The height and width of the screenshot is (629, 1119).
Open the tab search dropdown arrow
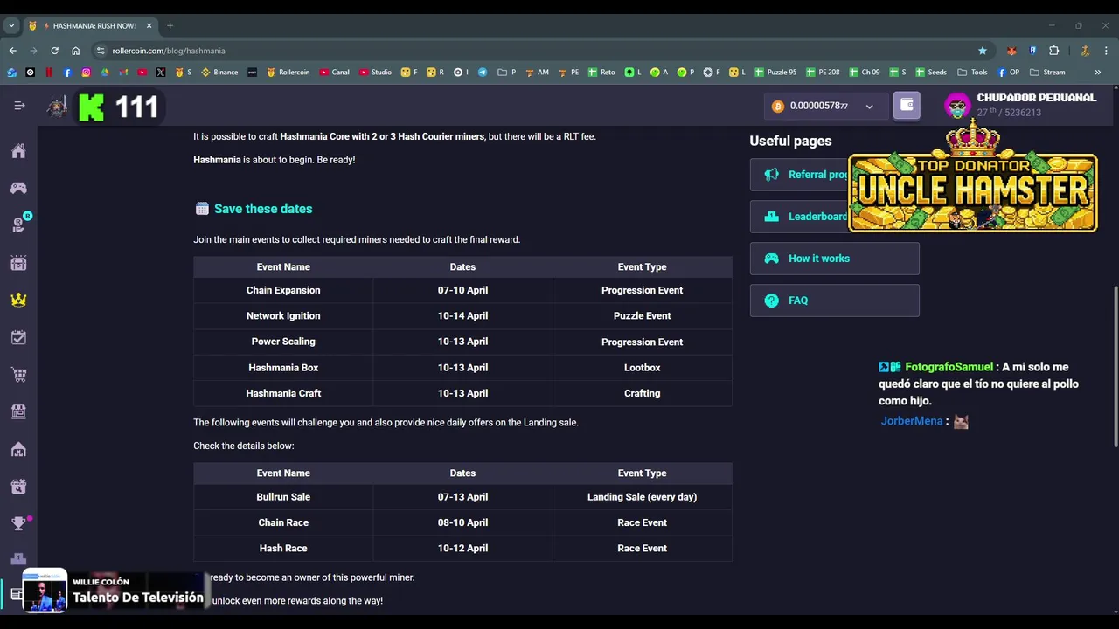click(x=11, y=26)
